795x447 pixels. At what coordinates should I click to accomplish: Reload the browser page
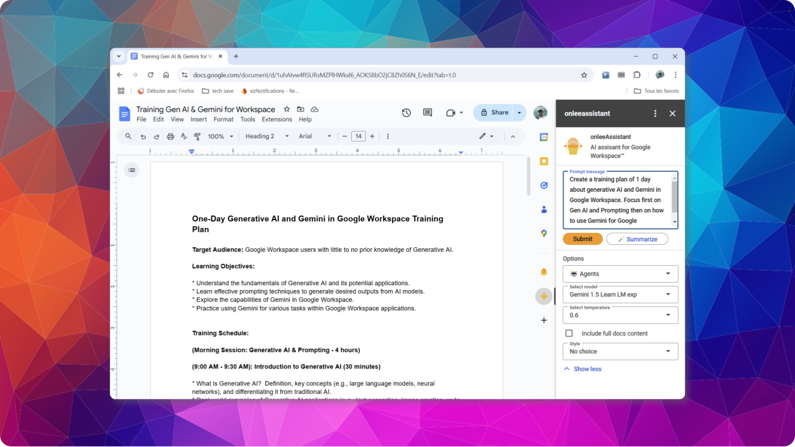(x=151, y=75)
